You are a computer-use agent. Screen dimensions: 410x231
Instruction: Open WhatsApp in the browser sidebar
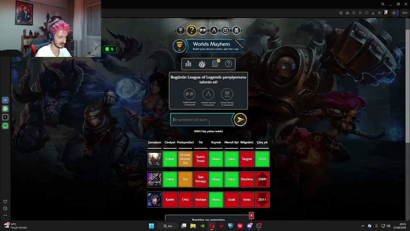click(x=5, y=109)
